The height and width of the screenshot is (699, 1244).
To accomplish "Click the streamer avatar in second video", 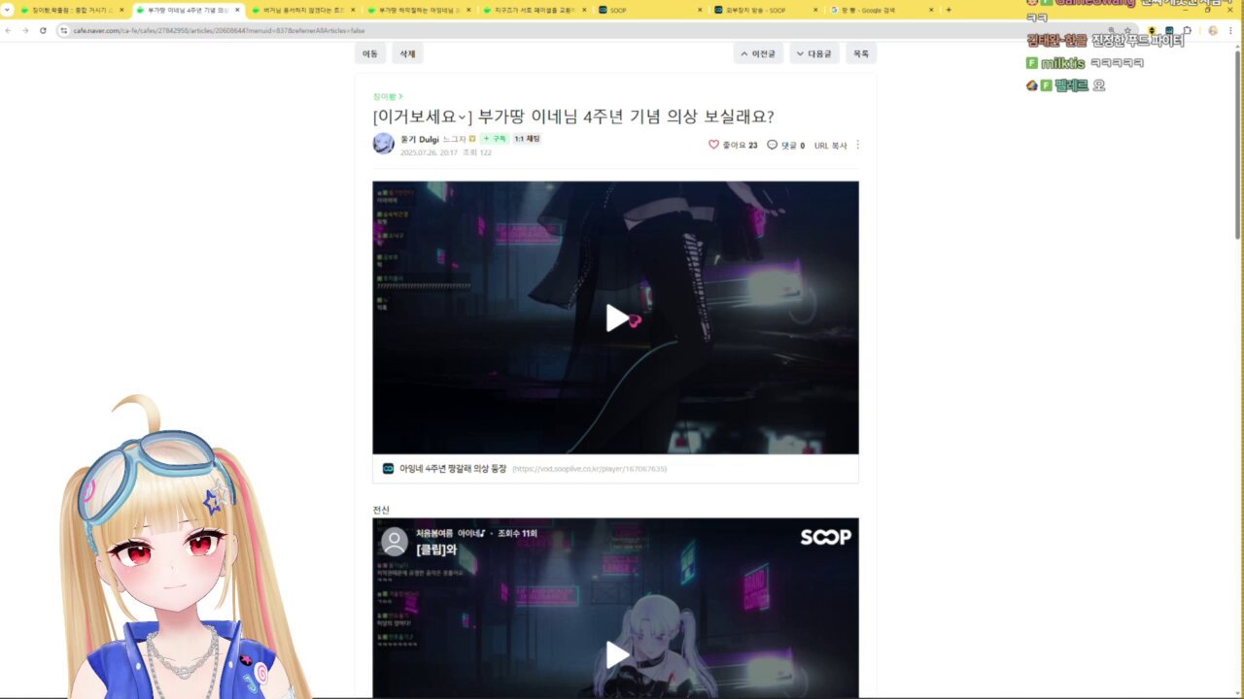I will [394, 542].
